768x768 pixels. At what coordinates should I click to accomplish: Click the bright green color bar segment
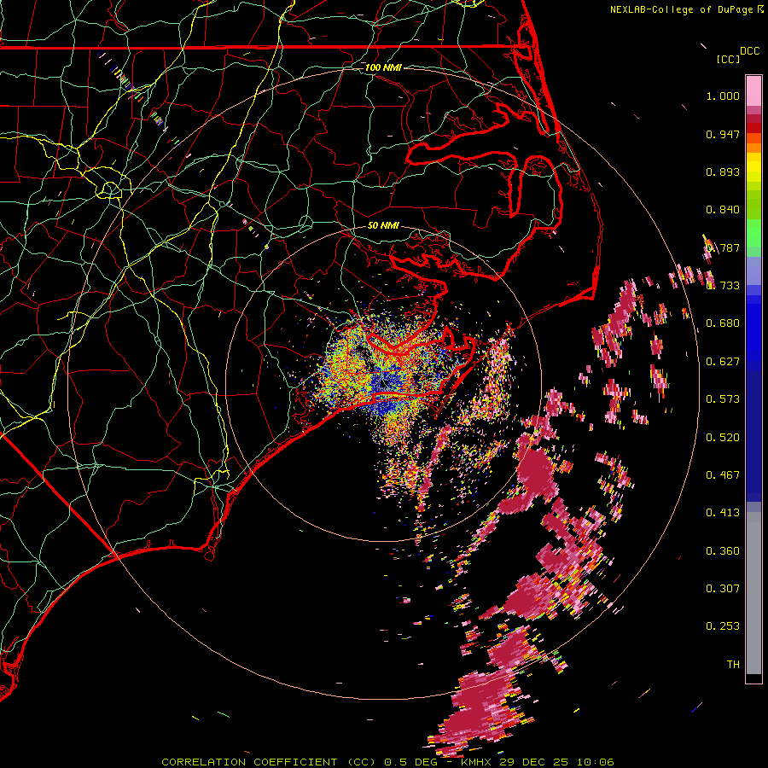pos(753,233)
